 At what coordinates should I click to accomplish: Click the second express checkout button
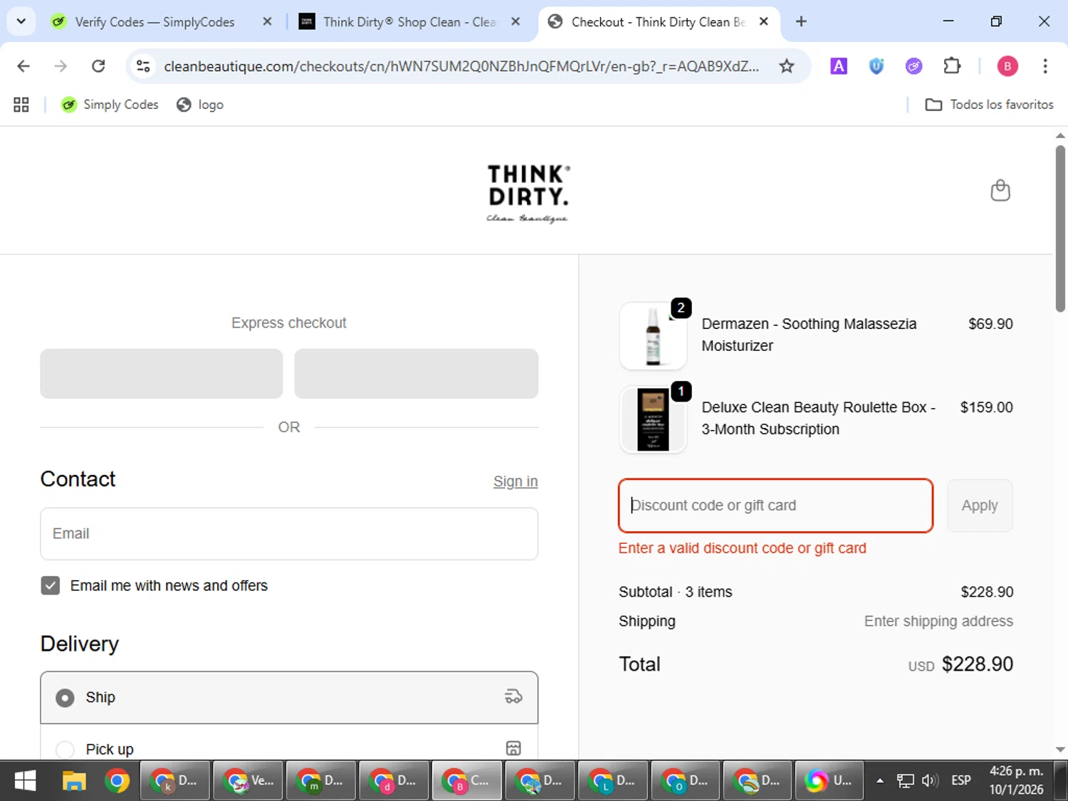coord(416,374)
